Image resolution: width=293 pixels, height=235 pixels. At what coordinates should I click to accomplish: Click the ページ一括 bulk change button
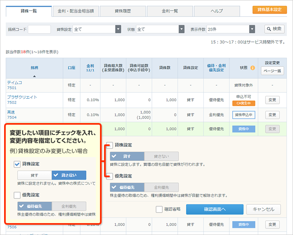272,71
